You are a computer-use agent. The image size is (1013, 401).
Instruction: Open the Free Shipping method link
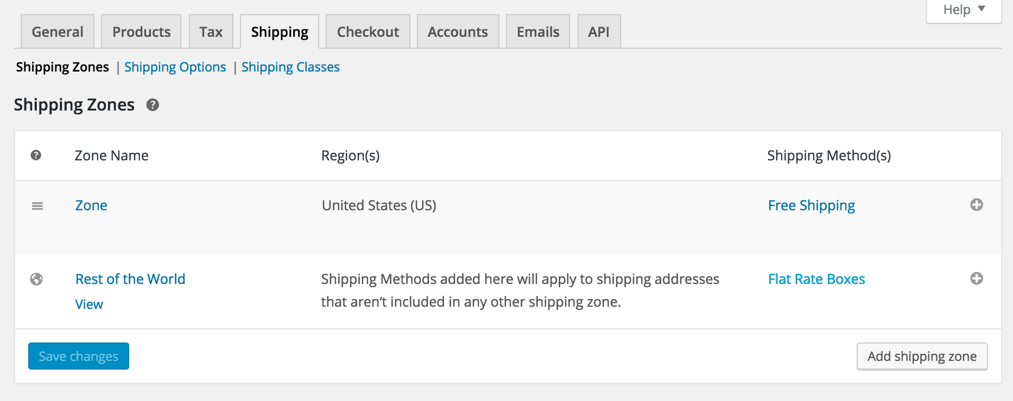click(811, 205)
